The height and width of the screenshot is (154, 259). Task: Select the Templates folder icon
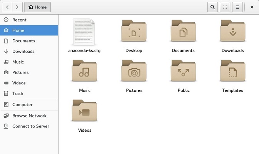click(232, 71)
